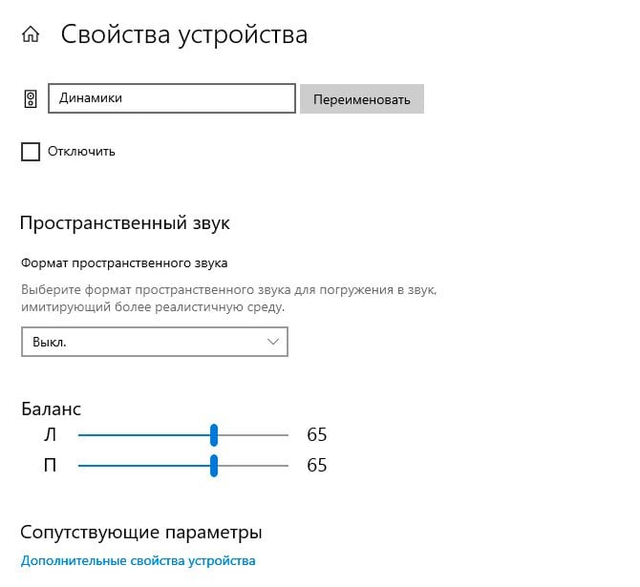Viewport: 640px width, 587px height.
Task: Click the Отключить checkbox label
Action: point(81,152)
